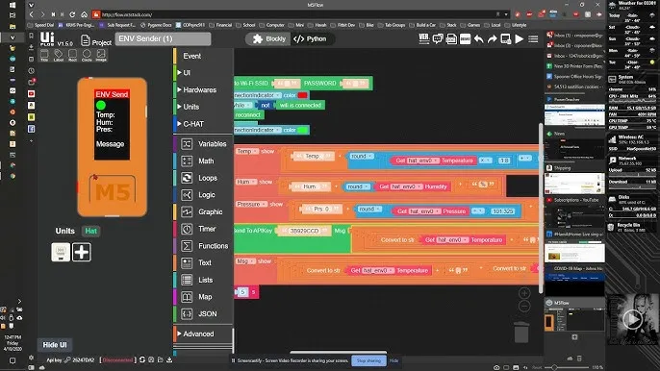The image size is (660, 371).
Task: Click the reconnect refresh icon beside Disconnected
Action: tap(142, 359)
